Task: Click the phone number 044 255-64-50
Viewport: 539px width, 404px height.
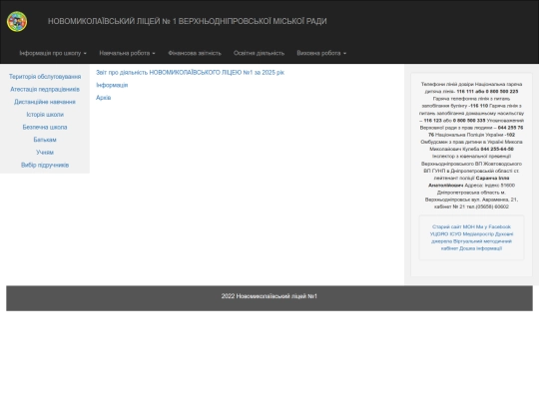Action: (497, 149)
